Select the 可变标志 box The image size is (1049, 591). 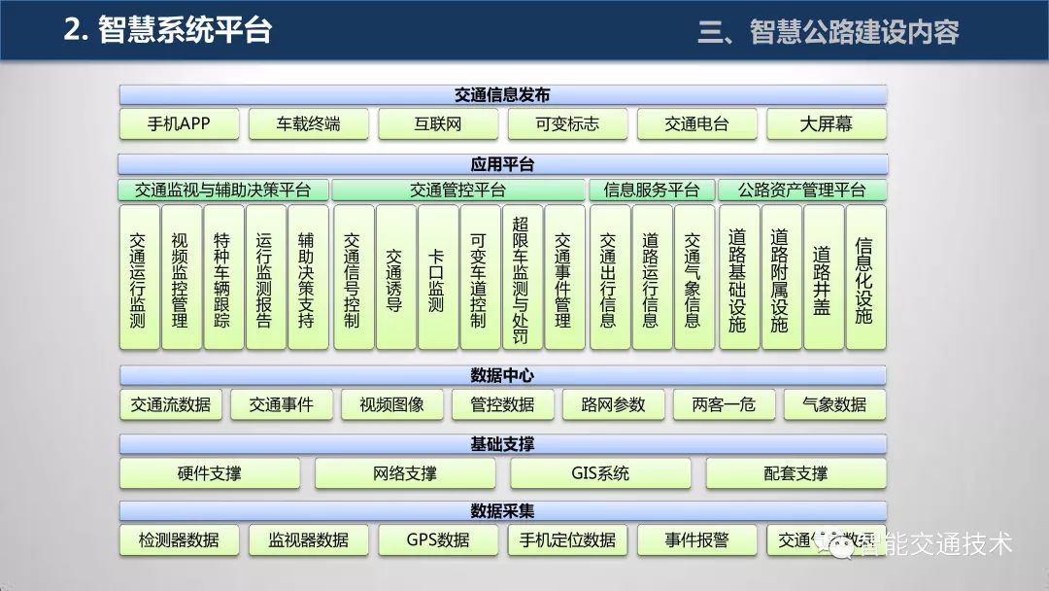pyautogui.click(x=567, y=123)
